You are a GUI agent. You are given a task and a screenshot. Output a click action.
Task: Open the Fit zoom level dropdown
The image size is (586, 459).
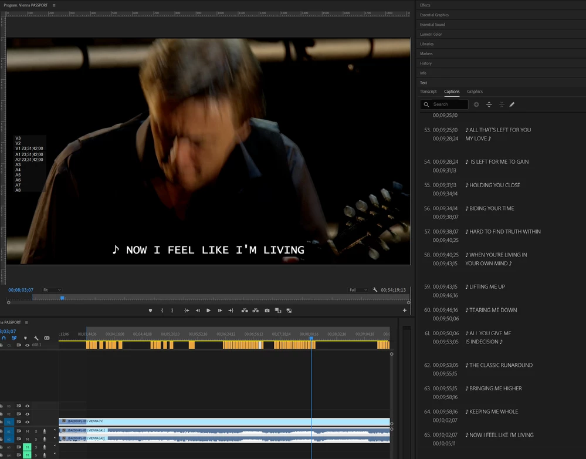coord(52,290)
